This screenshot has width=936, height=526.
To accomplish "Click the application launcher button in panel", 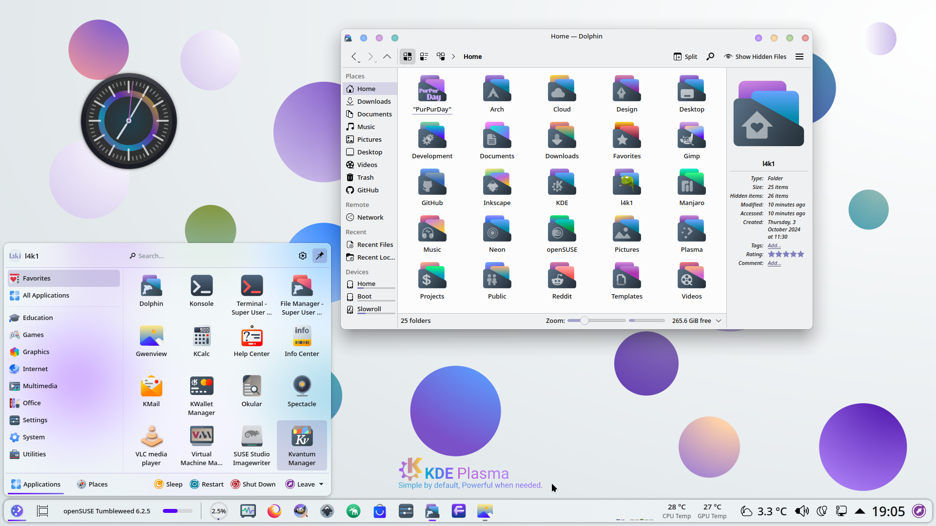I will (x=17, y=511).
